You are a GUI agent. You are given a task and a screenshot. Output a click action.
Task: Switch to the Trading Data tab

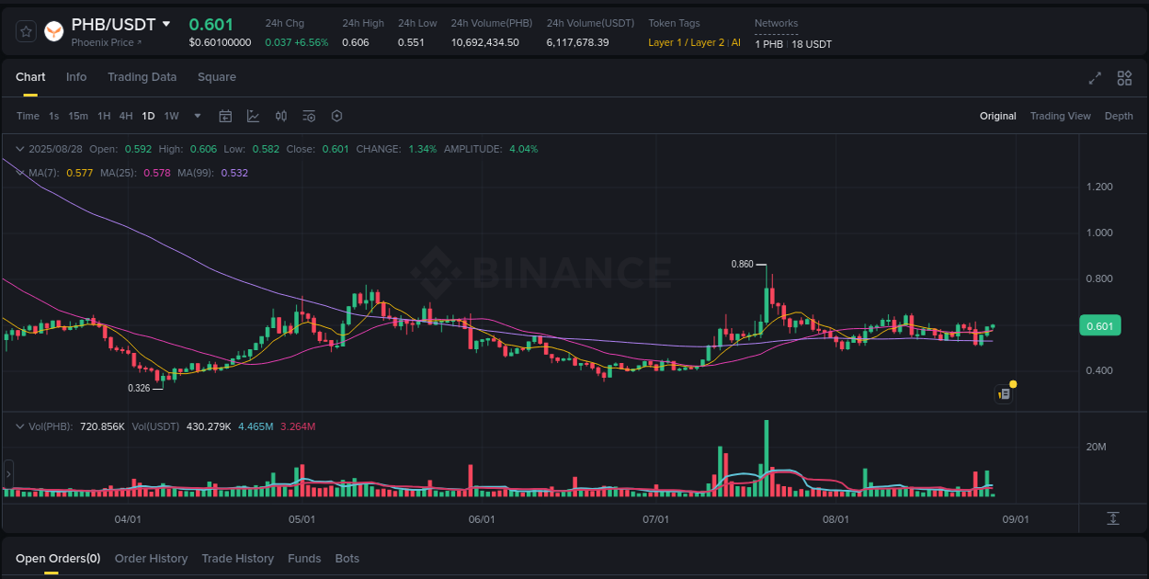pyautogui.click(x=142, y=77)
